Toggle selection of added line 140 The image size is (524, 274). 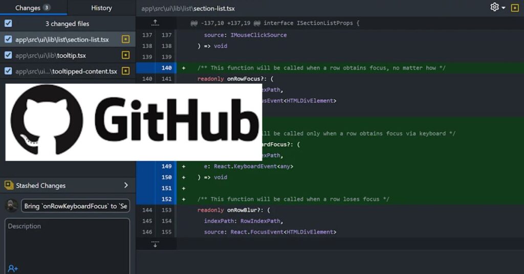[156, 68]
